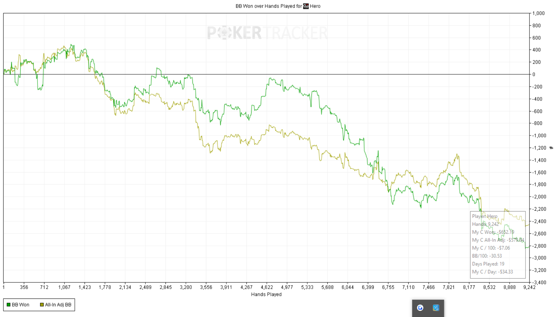Click the "My C / 100: -$7.06" tooltip line
Viewport: 554px width, 317px height.
click(491, 248)
